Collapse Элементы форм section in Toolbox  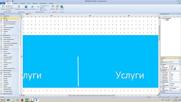[1, 71]
